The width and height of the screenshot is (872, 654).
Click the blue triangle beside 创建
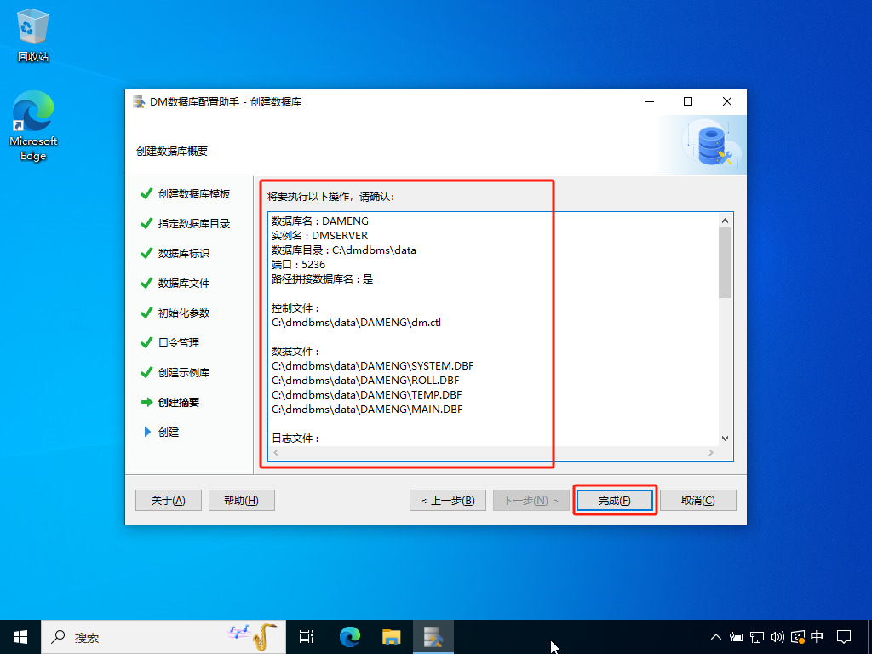coord(147,432)
